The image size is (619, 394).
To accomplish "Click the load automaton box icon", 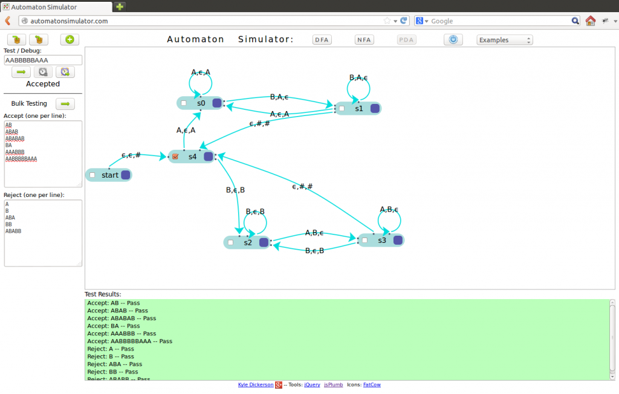I will (39, 40).
